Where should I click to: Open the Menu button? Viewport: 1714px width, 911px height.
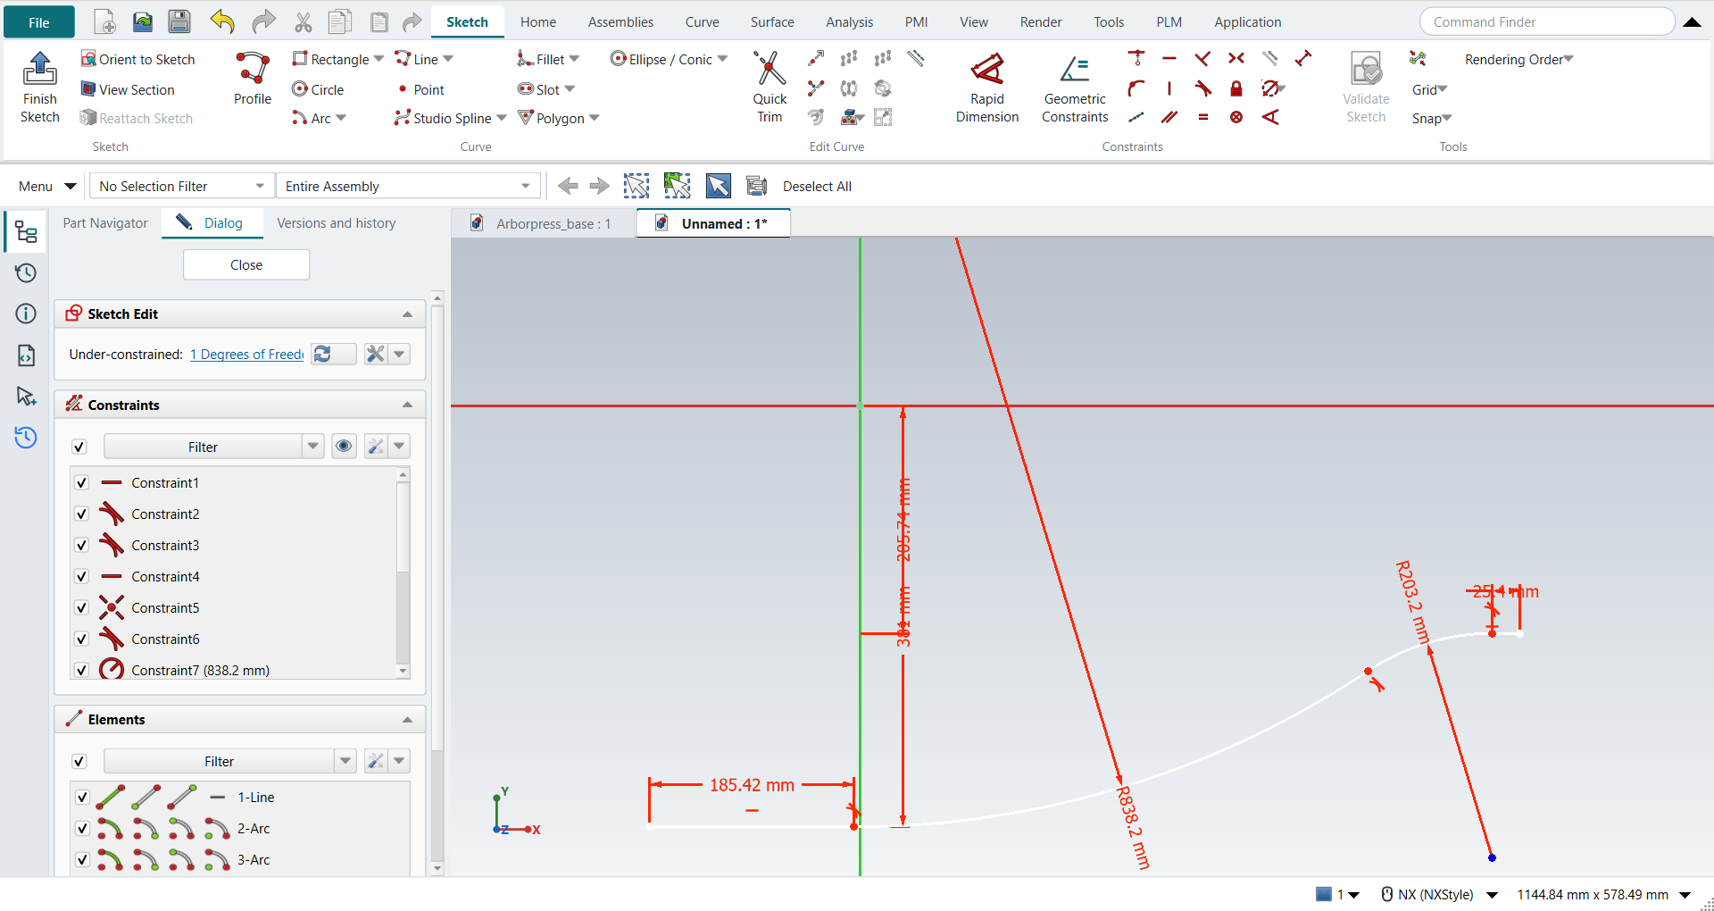click(46, 186)
